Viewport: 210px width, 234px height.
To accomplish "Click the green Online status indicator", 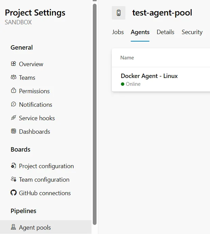I will click(123, 84).
